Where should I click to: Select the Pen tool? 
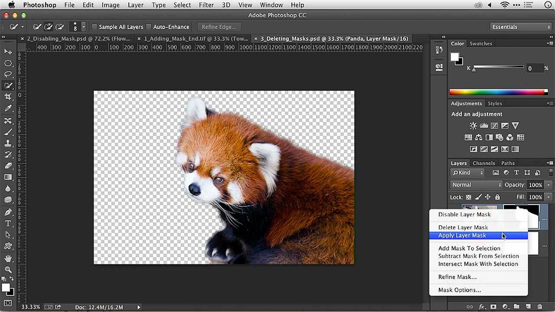[x=8, y=212]
